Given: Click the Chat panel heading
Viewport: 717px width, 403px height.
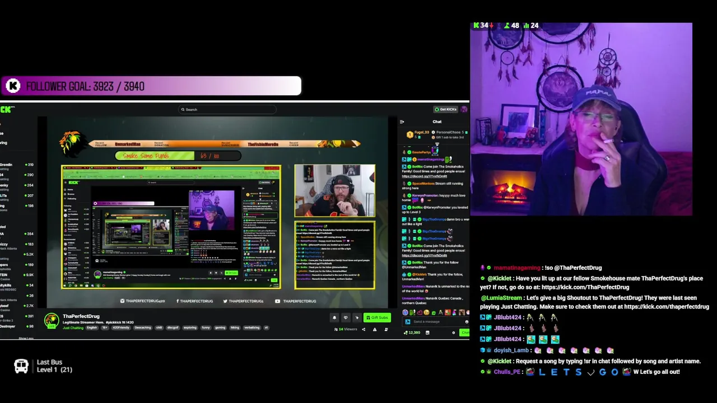Looking at the screenshot, I should 437,121.
